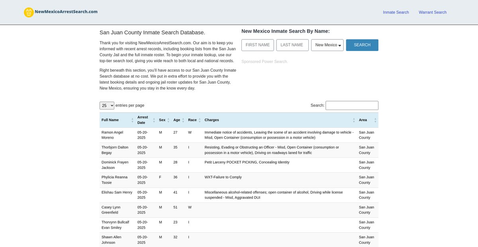
Task: Sort table by Sex column arrows
Action: [x=168, y=120]
